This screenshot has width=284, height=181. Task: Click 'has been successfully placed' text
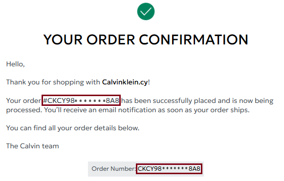click(169, 101)
